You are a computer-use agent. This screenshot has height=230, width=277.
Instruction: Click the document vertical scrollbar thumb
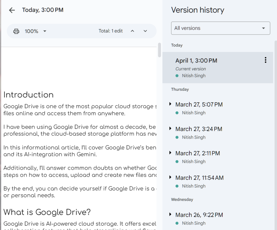coord(159,50)
